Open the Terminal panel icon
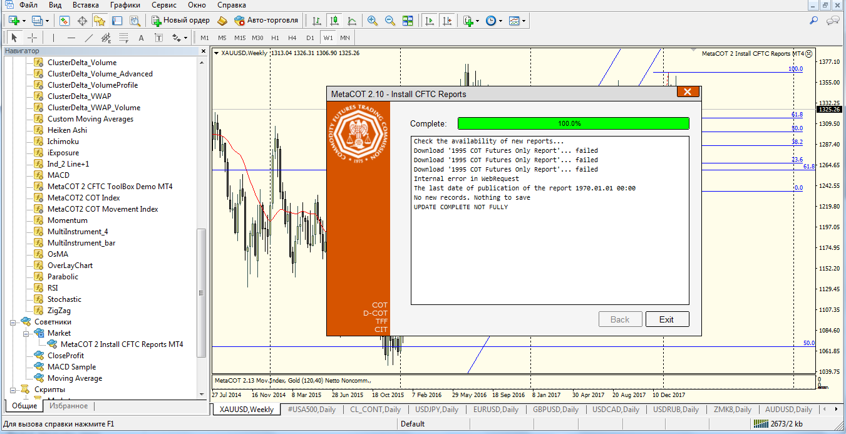The height and width of the screenshot is (434, 846). (x=116, y=20)
